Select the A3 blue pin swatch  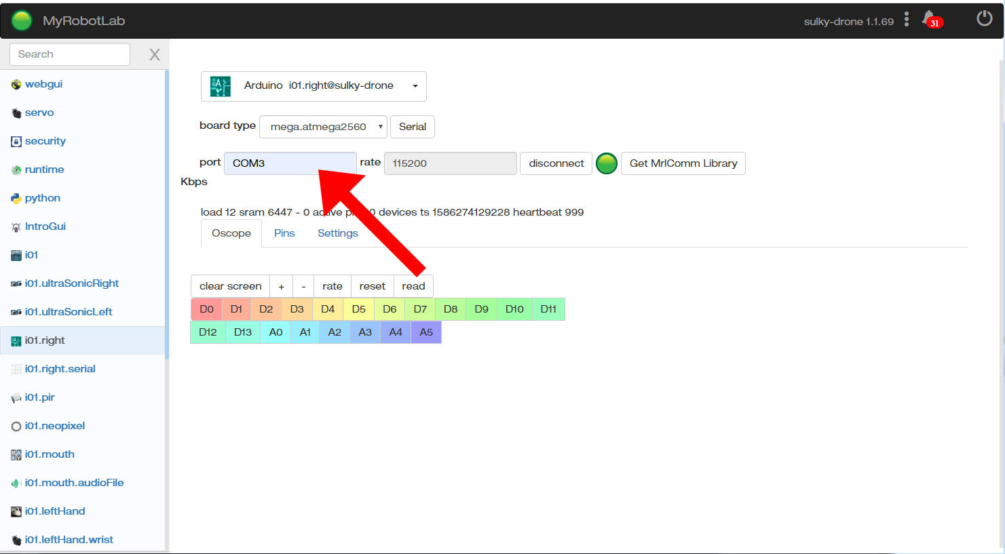coord(365,332)
